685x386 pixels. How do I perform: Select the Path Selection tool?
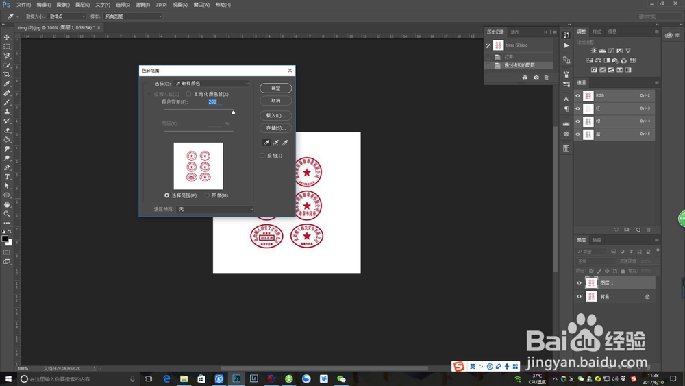coord(7,186)
